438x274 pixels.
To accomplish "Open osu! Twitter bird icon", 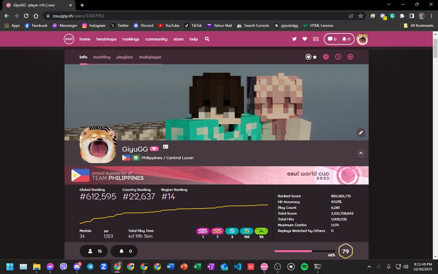I will click(295, 39).
